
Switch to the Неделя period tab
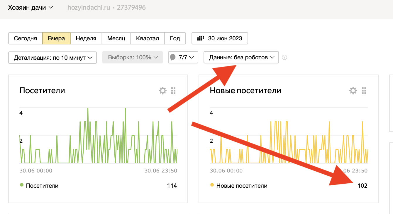86,38
